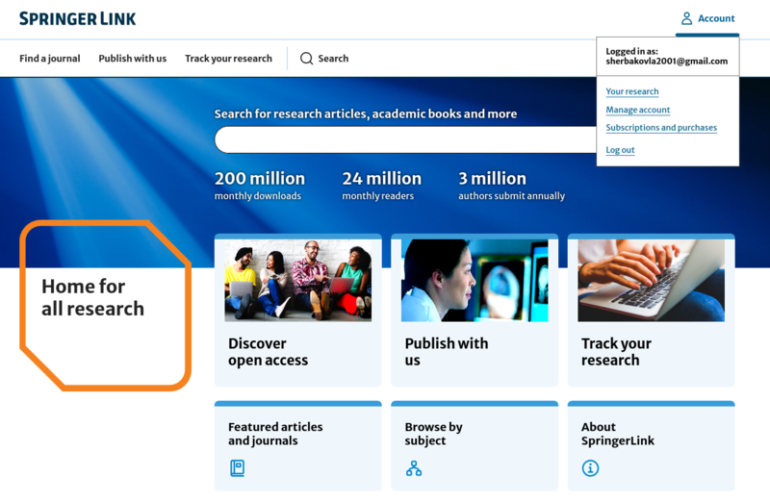This screenshot has height=502, width=770.
Task: Open Track your research in top navigation
Action: (x=228, y=59)
